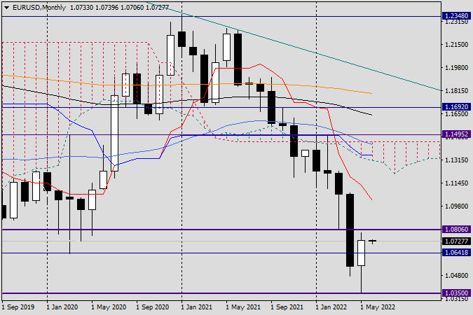Click the 1 May 2020 time axis label

(x=109, y=307)
